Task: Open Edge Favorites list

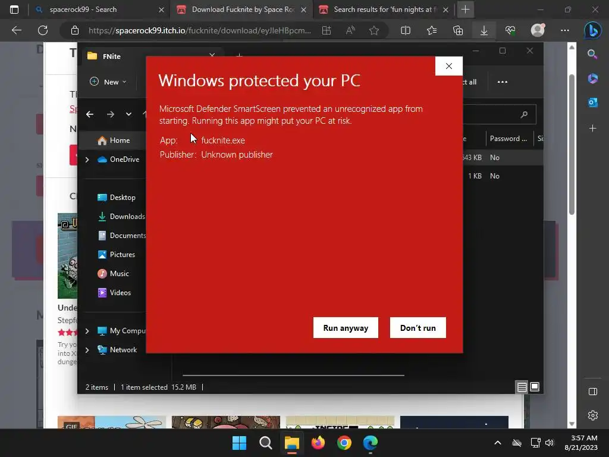Action: point(432,30)
